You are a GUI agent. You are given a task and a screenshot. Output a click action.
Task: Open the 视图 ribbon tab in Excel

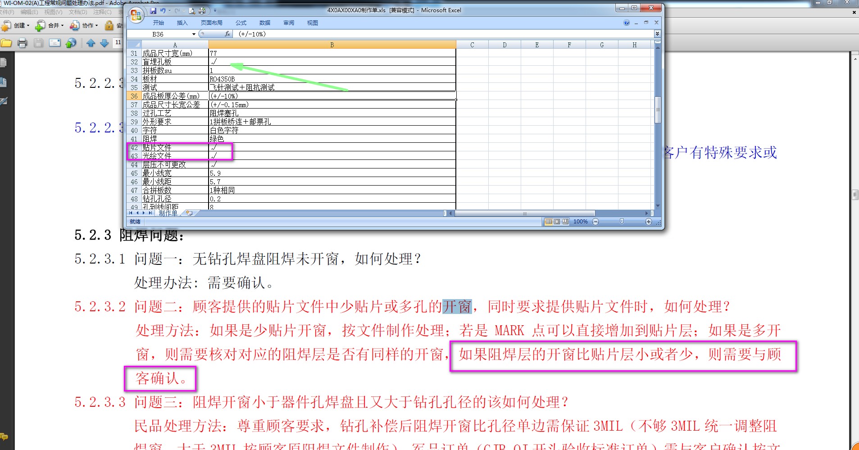click(x=313, y=23)
